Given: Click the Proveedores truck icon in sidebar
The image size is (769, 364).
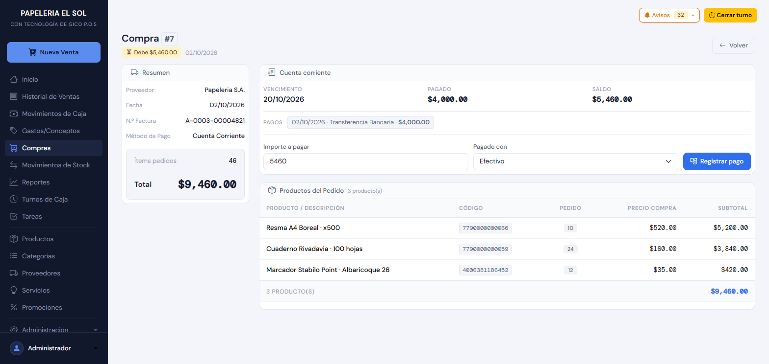Looking at the screenshot, I should tap(14, 273).
